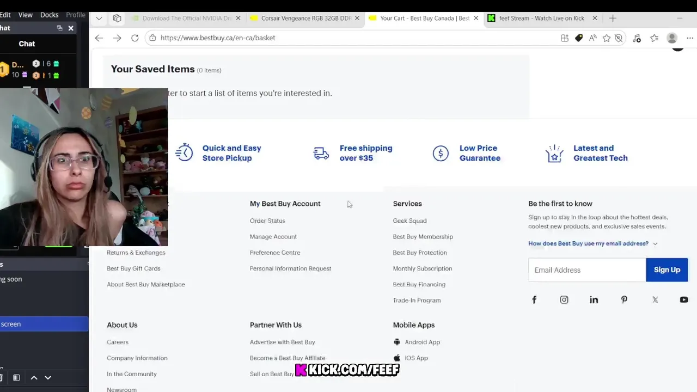697x392 pixels.
Task: Open the Docks menu in OBS
Action: (49, 15)
